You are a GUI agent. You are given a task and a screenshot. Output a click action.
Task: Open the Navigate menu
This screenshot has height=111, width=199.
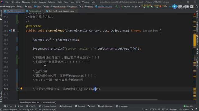tap(26, 2)
